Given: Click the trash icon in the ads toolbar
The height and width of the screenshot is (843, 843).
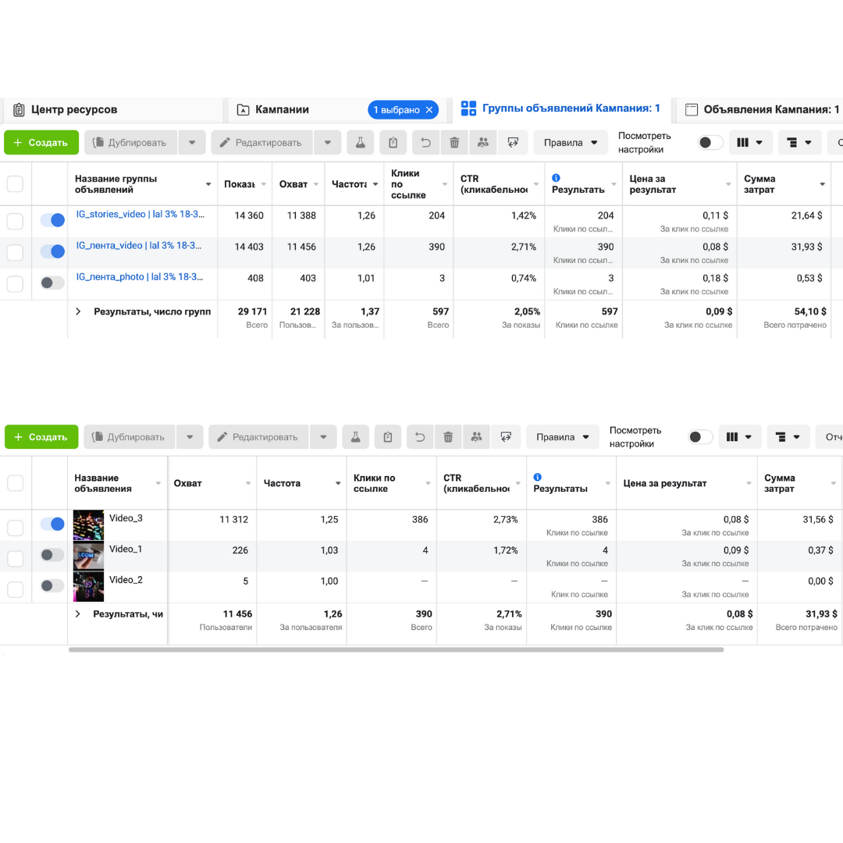Looking at the screenshot, I should point(448,437).
